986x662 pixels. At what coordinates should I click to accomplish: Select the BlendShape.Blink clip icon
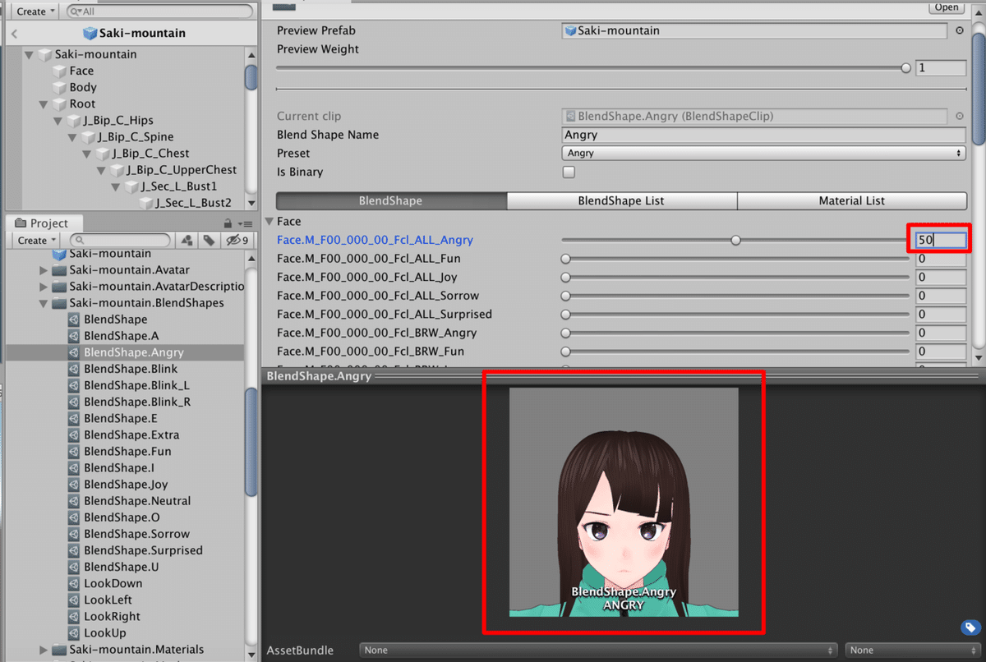74,369
